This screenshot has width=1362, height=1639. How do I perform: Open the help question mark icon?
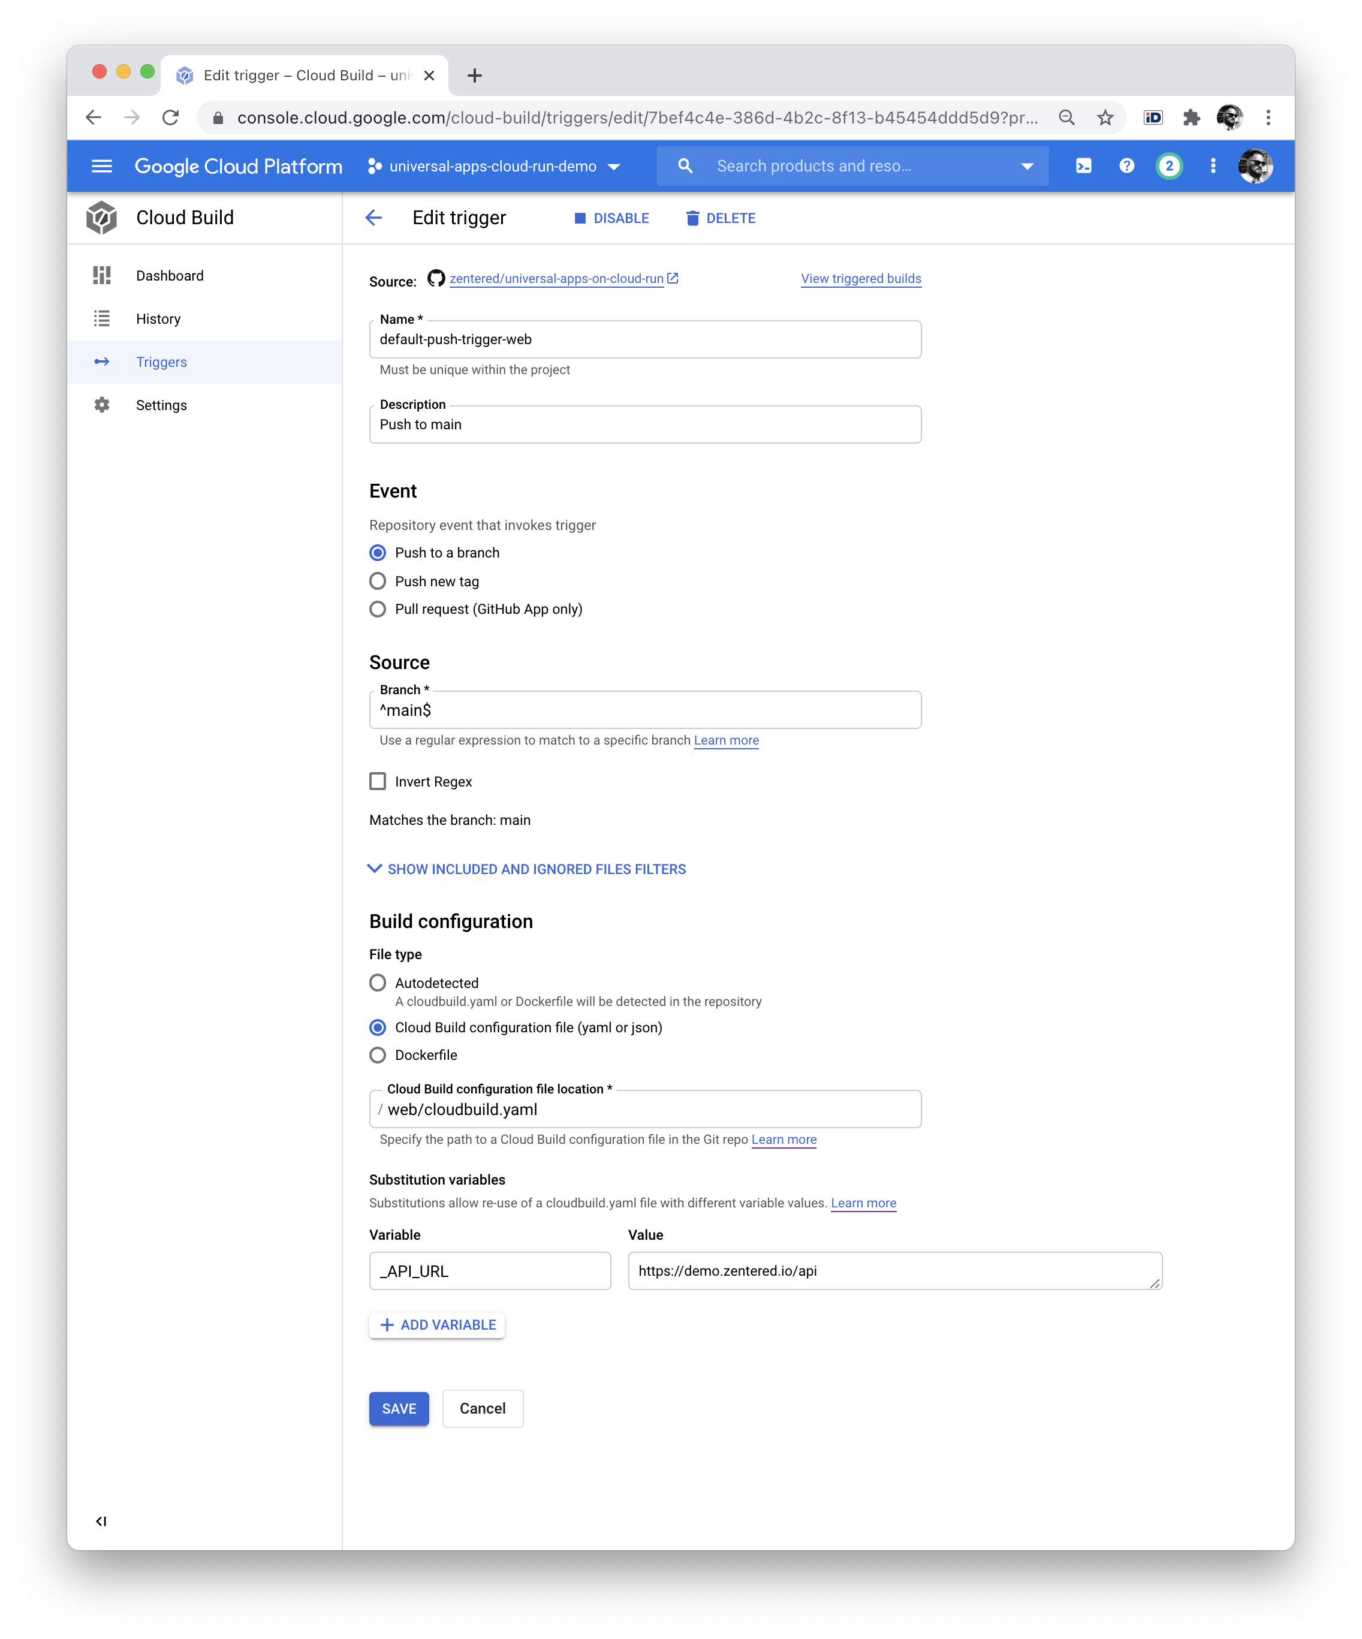pos(1127,165)
